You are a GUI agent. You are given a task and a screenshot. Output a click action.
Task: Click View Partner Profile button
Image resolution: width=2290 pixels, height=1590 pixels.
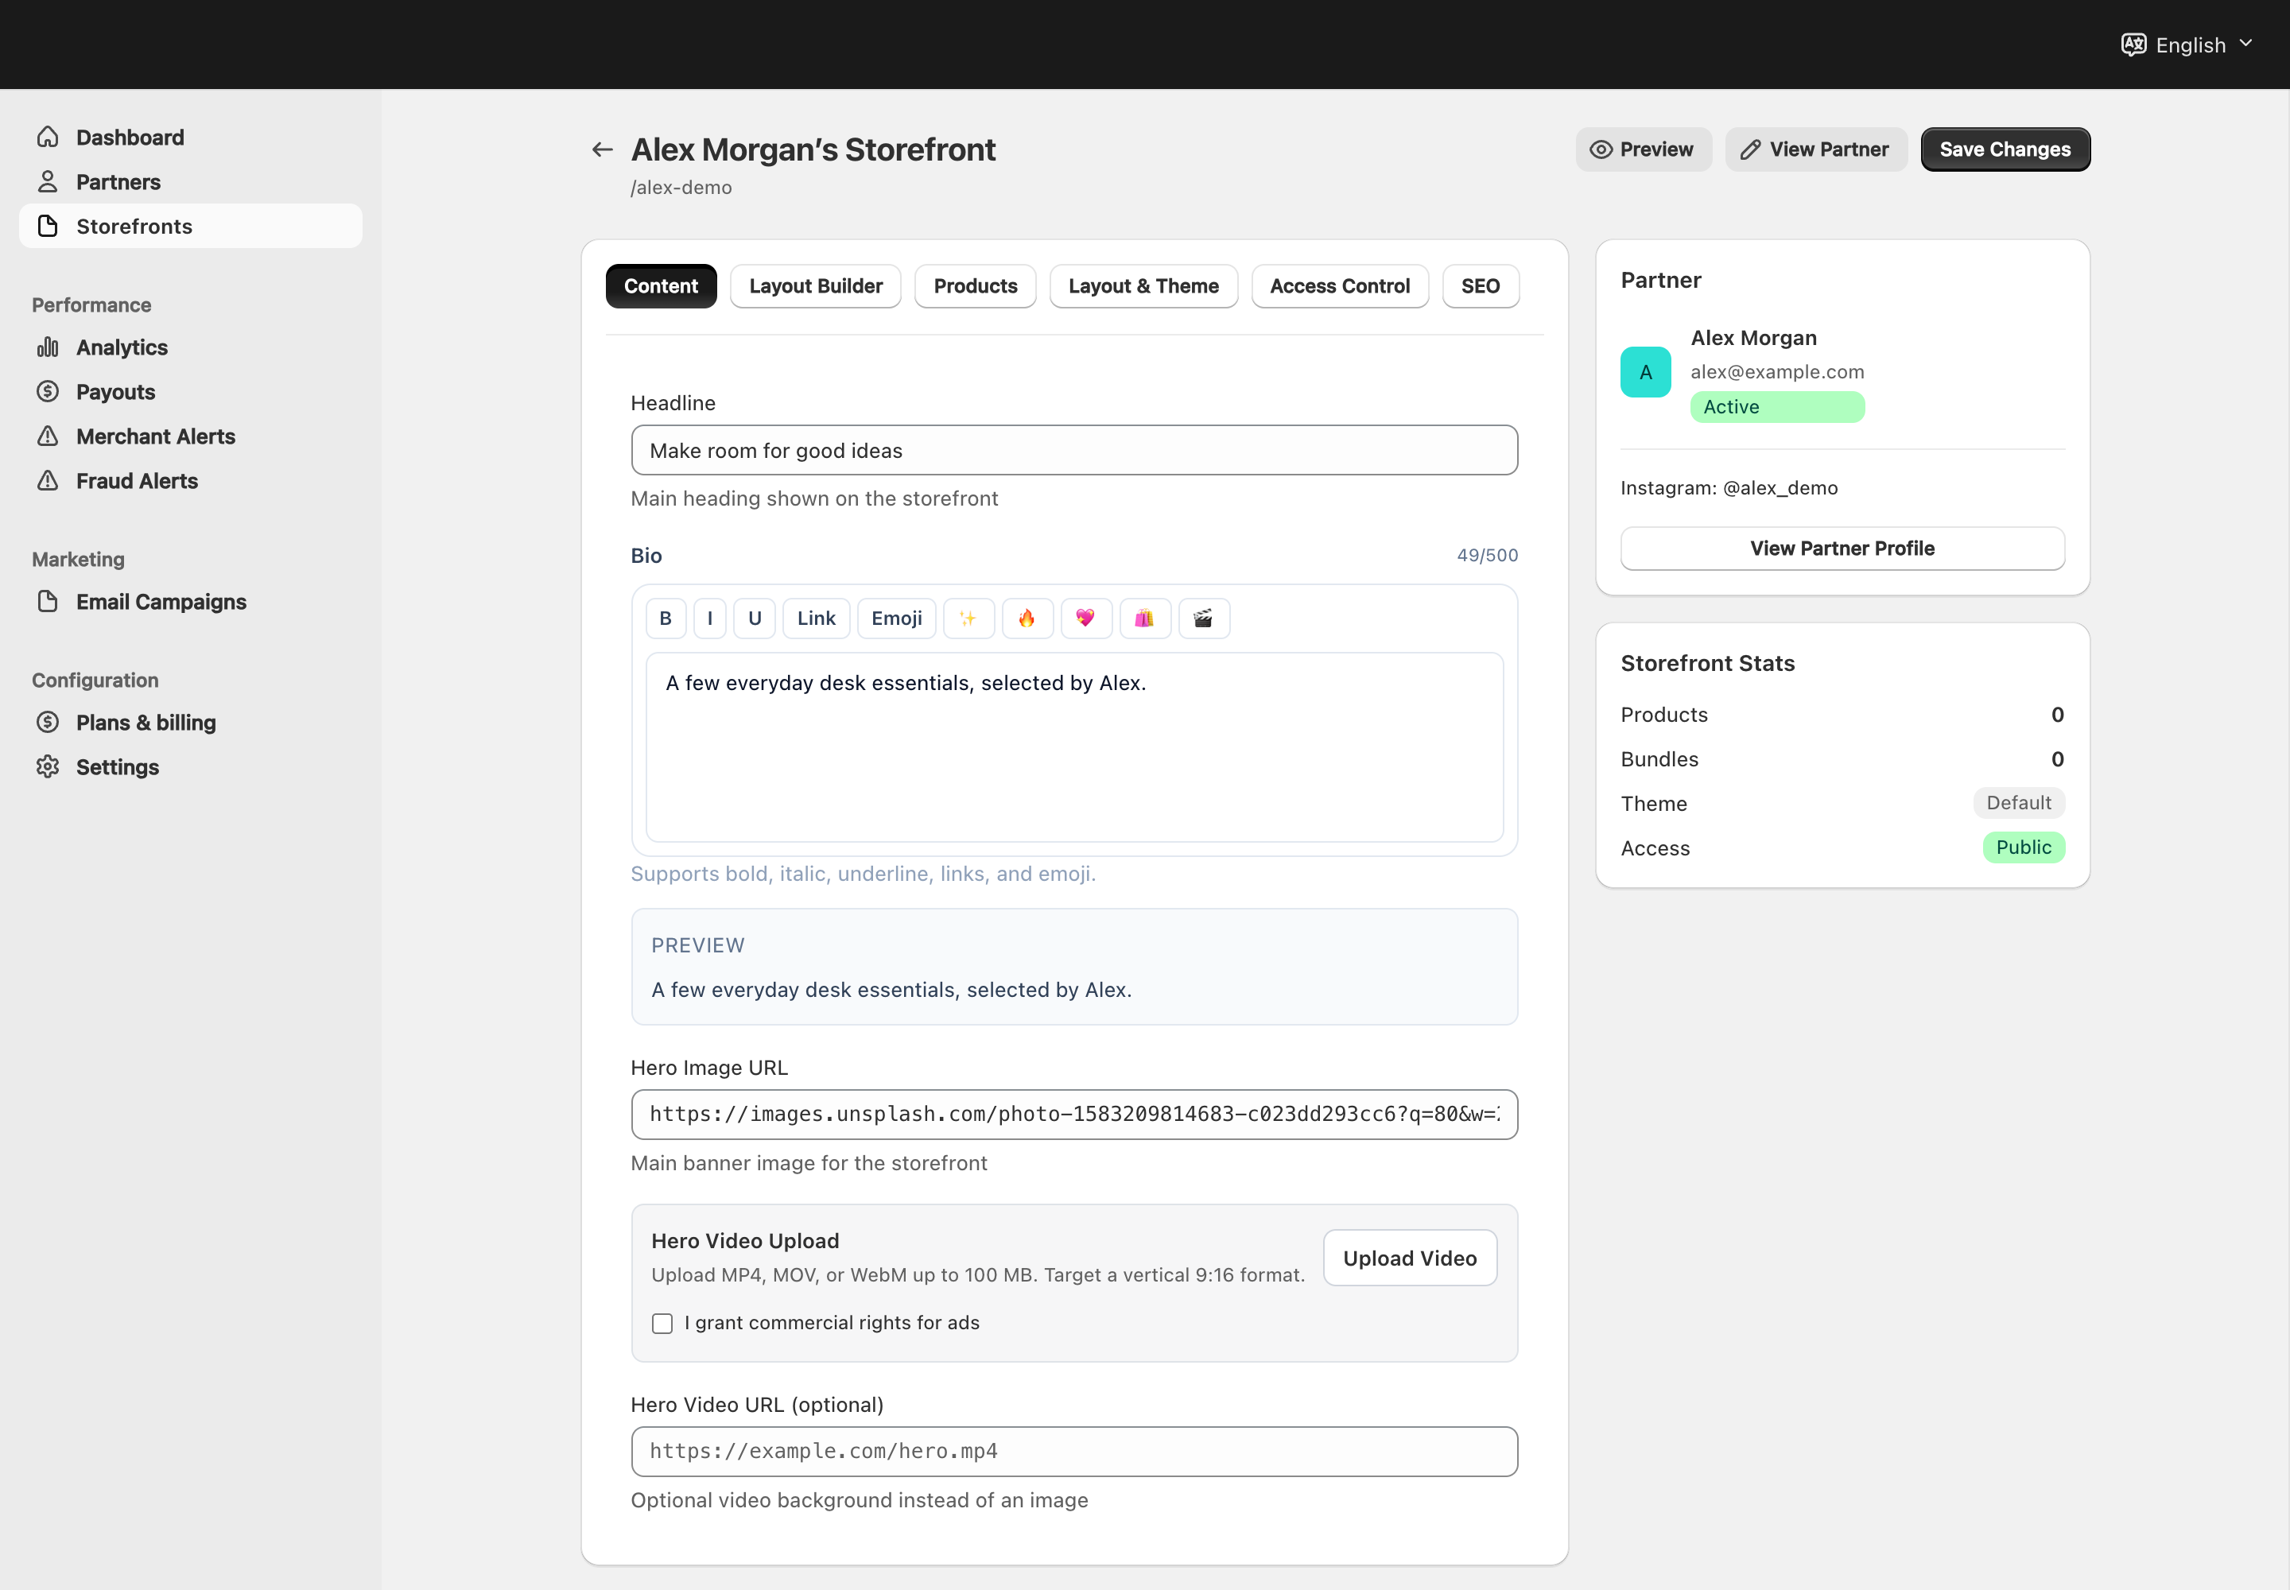pyautogui.click(x=1842, y=549)
